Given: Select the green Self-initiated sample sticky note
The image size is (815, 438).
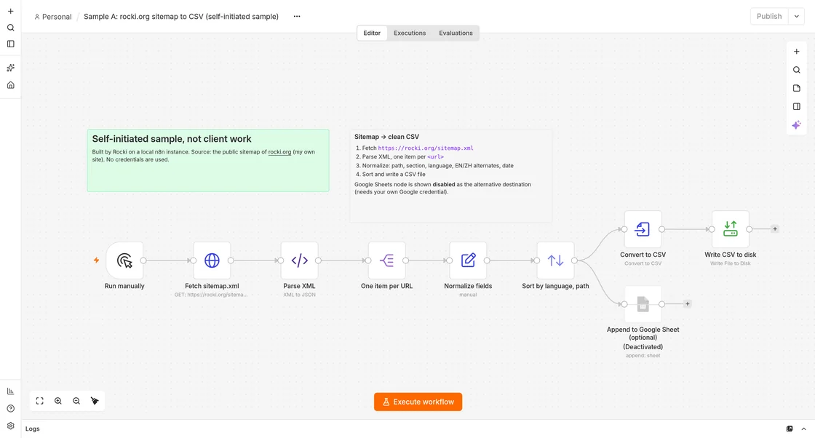Looking at the screenshot, I should (x=208, y=161).
